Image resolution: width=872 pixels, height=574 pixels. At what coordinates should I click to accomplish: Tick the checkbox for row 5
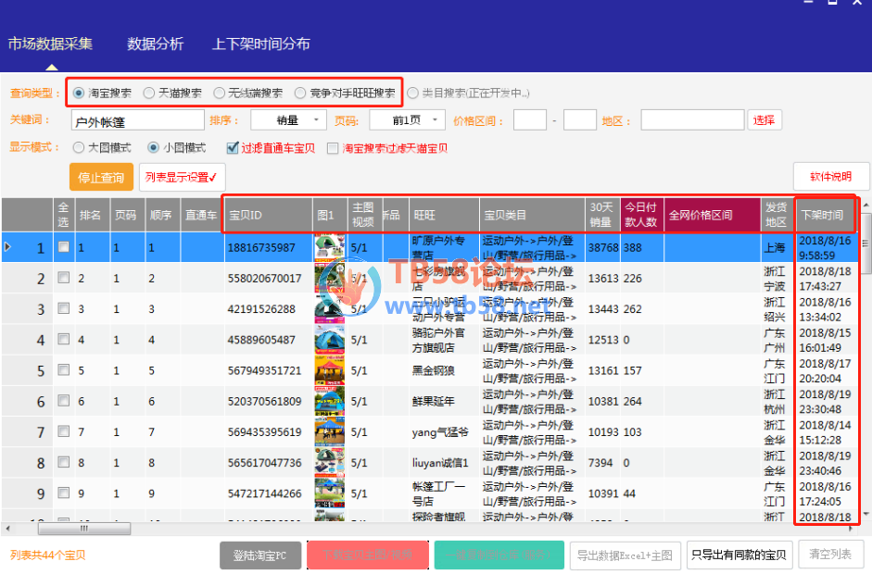pyautogui.click(x=64, y=369)
